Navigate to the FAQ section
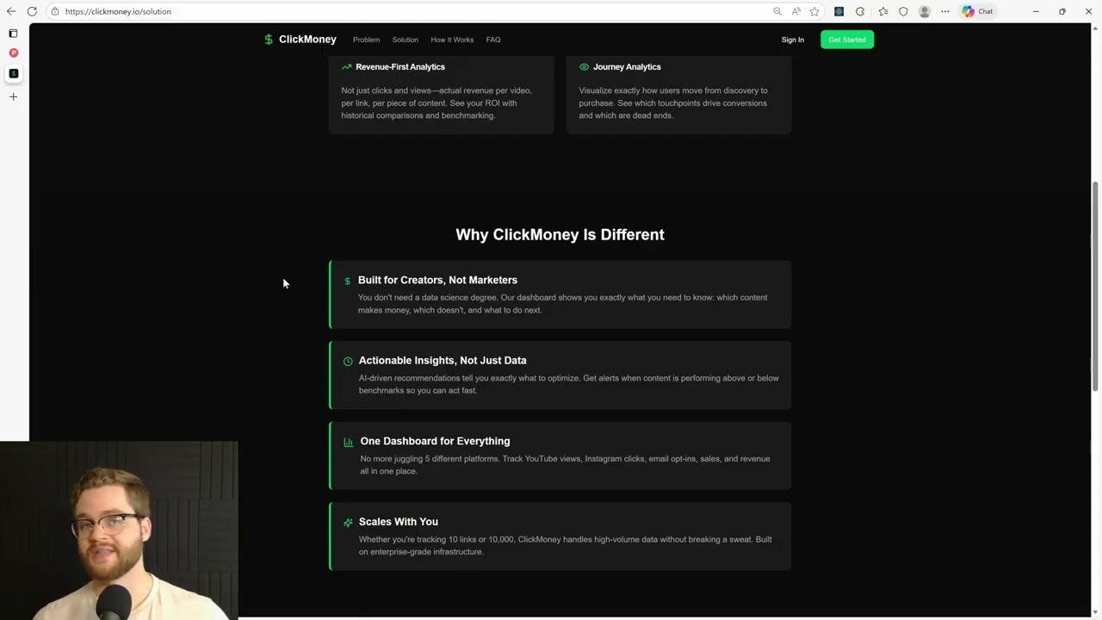Viewport: 1102px width, 620px height. (493, 40)
